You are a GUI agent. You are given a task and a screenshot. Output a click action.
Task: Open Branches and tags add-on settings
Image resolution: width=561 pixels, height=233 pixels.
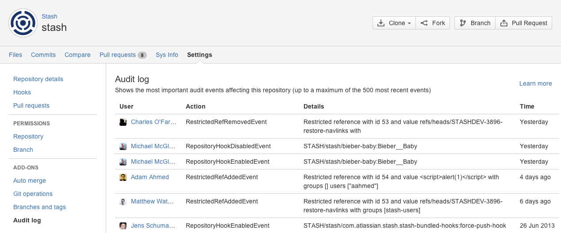tap(39, 207)
